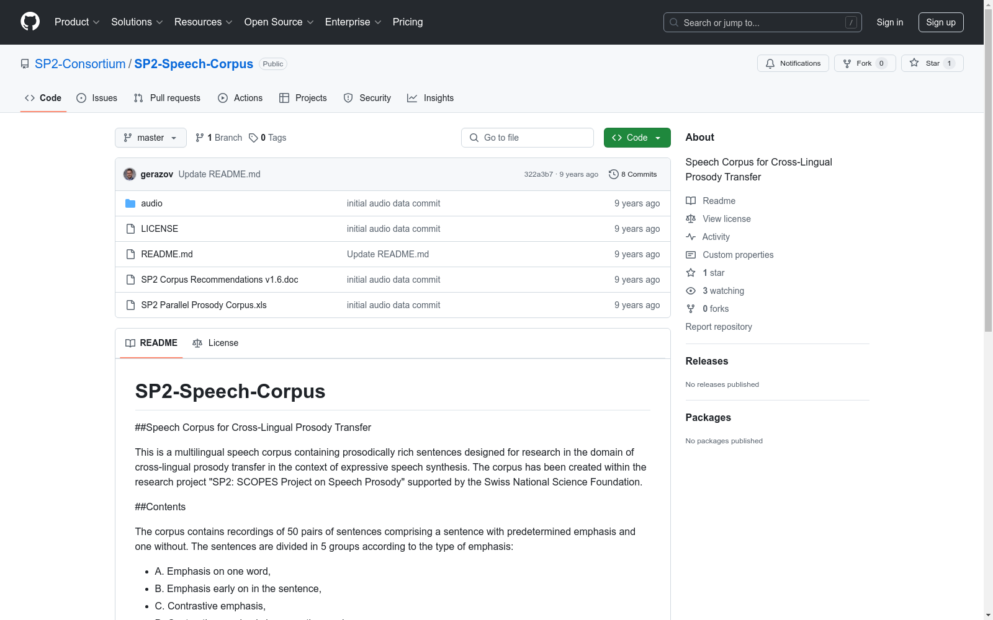
Task: Open the Insights tab
Action: pyautogui.click(x=430, y=98)
